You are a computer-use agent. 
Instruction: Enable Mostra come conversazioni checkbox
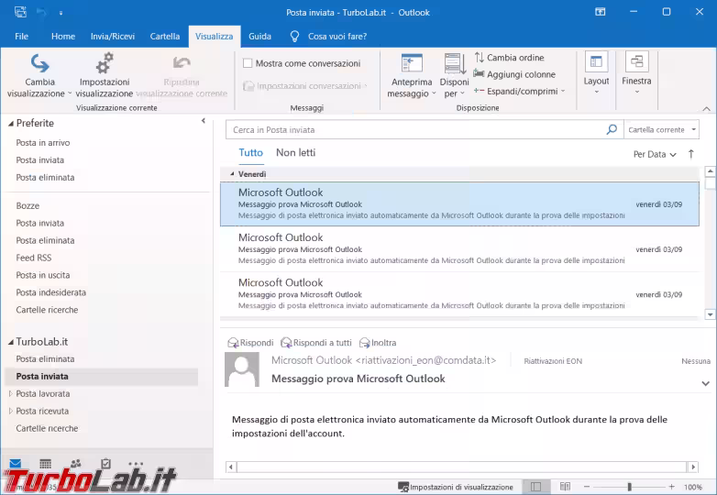pos(248,63)
